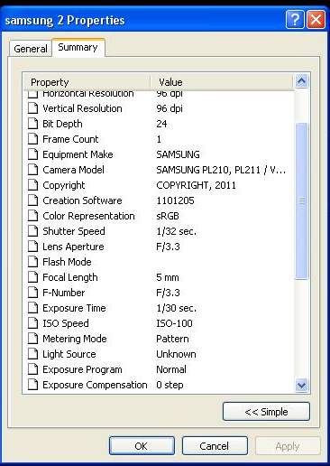This screenshot has width=330, height=466.
Task: Click the Apply button
Action: (288, 446)
